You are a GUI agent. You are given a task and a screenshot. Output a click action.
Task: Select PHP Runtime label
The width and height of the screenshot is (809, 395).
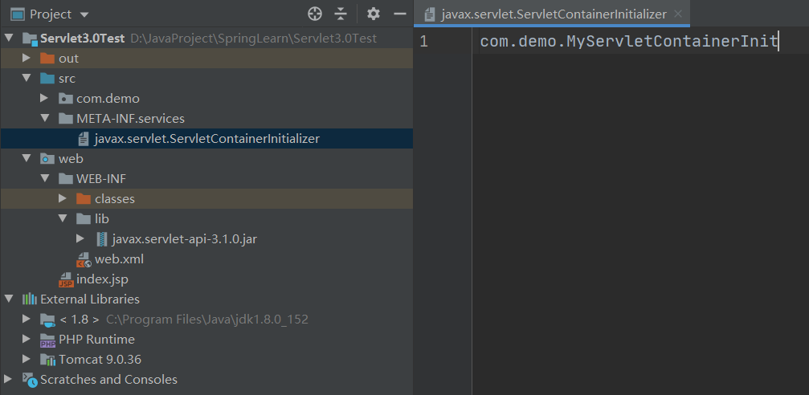click(97, 340)
